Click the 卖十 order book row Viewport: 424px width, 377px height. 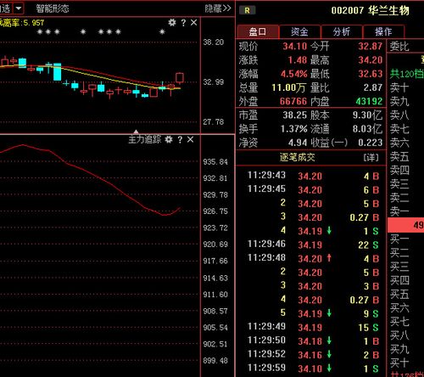406,87
